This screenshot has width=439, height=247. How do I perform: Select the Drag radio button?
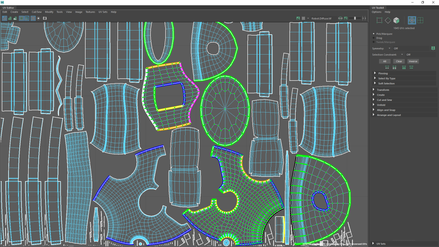click(374, 38)
